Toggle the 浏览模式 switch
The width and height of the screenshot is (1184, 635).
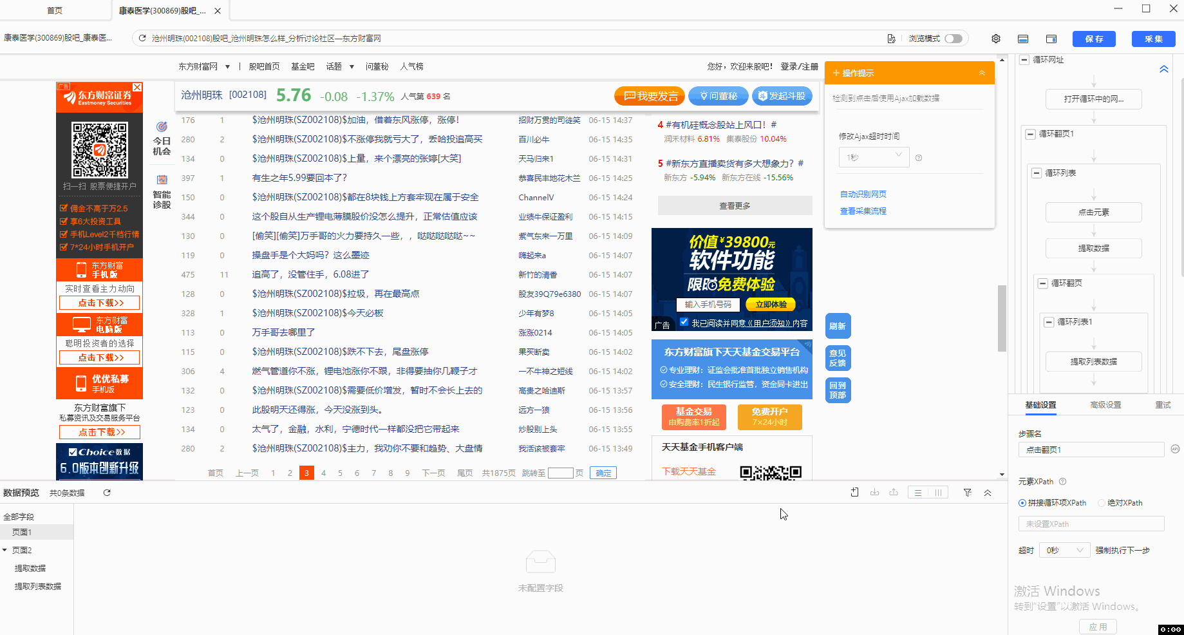coord(954,39)
